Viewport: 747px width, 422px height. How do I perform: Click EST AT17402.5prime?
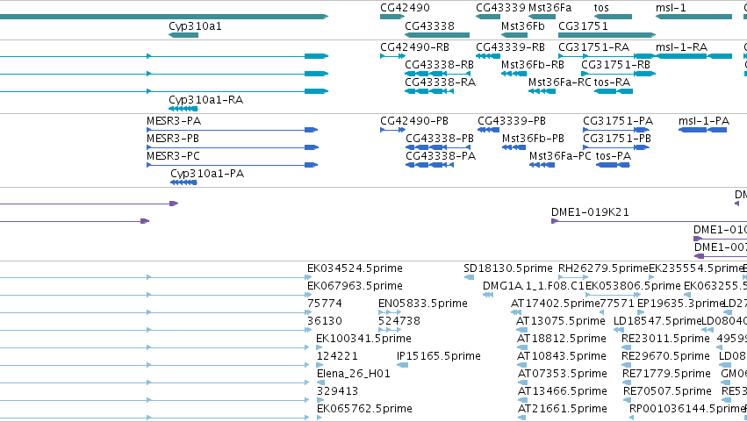coord(555,304)
